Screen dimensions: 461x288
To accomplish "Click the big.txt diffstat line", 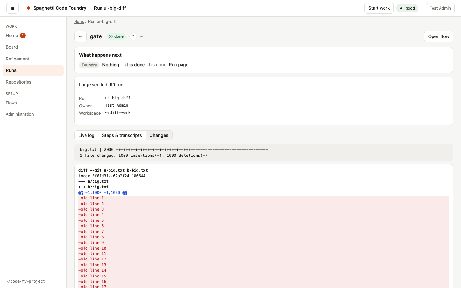I will tap(174, 150).
